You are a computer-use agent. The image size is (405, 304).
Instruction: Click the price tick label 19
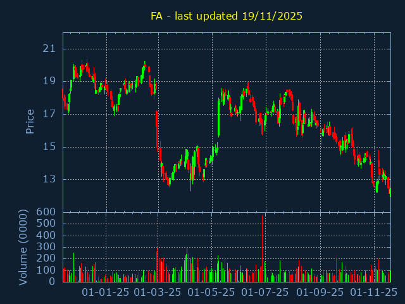click(51, 81)
